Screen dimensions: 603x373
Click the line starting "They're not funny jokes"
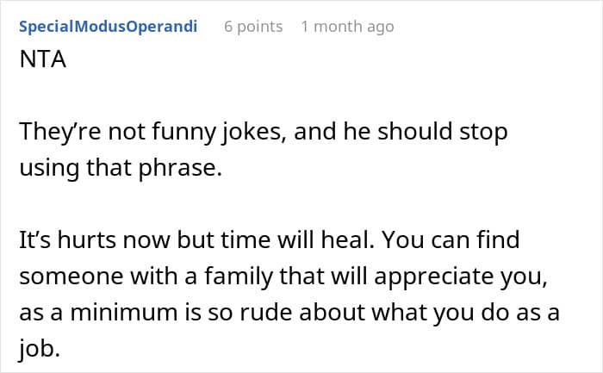point(264,134)
